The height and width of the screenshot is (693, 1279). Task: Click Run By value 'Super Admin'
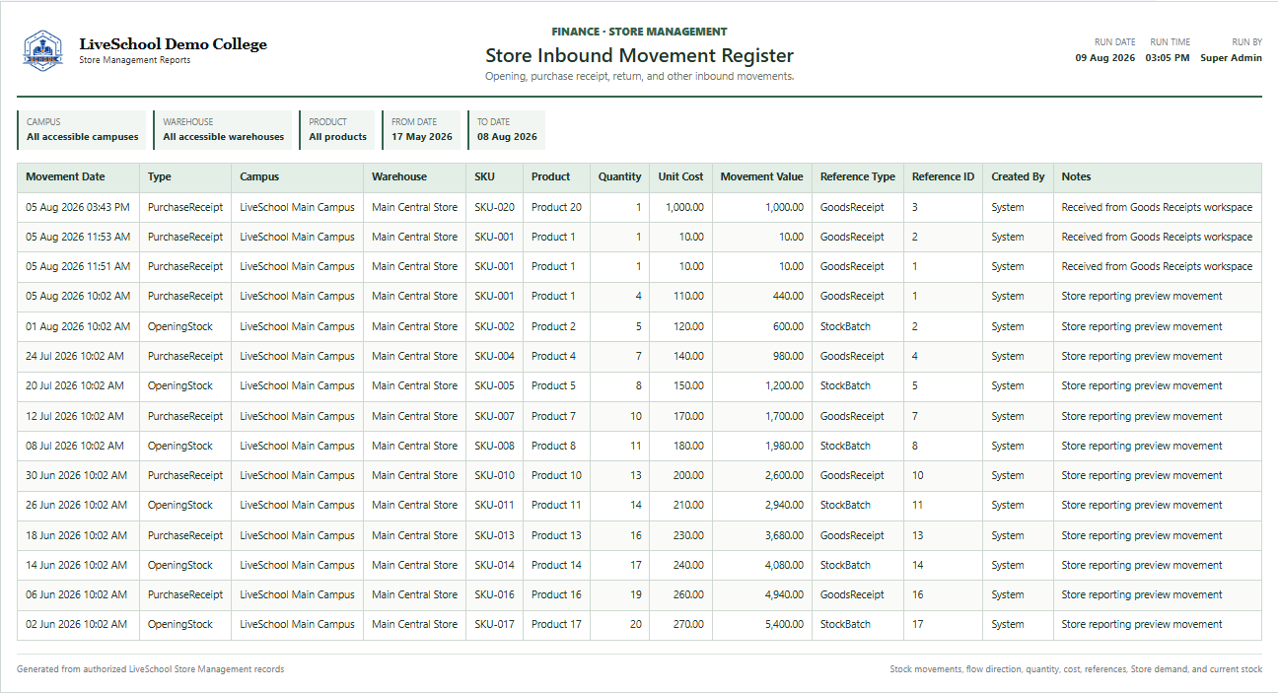[x=1231, y=58]
